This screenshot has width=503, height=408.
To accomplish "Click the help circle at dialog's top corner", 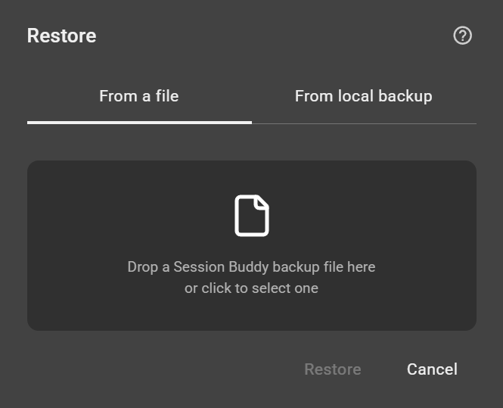I will pos(462,36).
